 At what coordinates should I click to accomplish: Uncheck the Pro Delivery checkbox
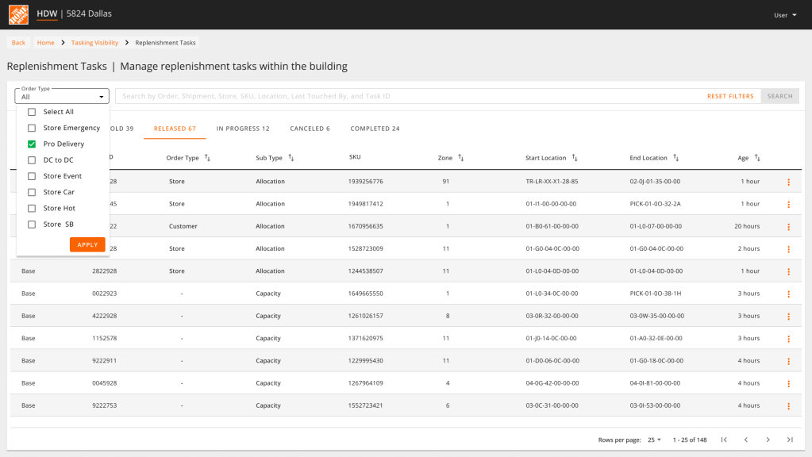coord(32,144)
